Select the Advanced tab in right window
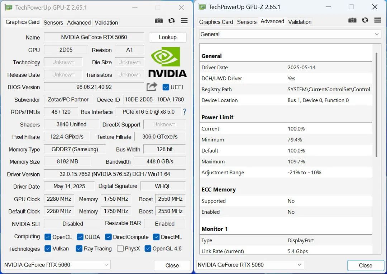 click(x=272, y=21)
